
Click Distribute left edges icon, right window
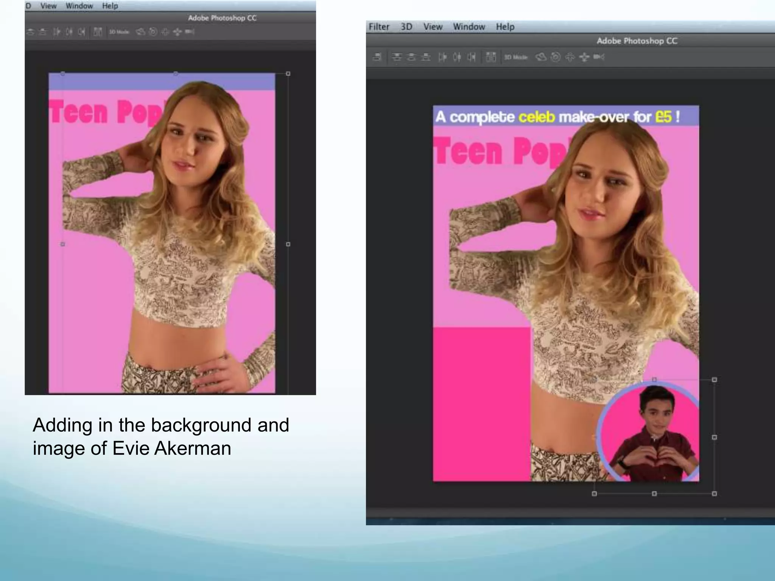pos(443,57)
